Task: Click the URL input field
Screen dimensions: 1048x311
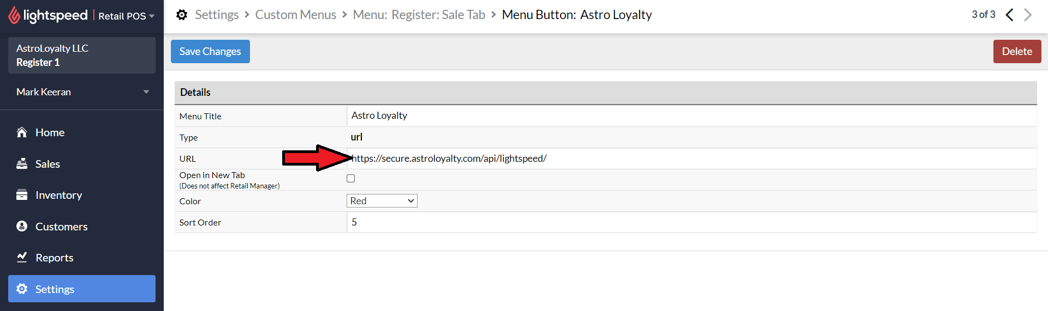Action: (x=692, y=158)
